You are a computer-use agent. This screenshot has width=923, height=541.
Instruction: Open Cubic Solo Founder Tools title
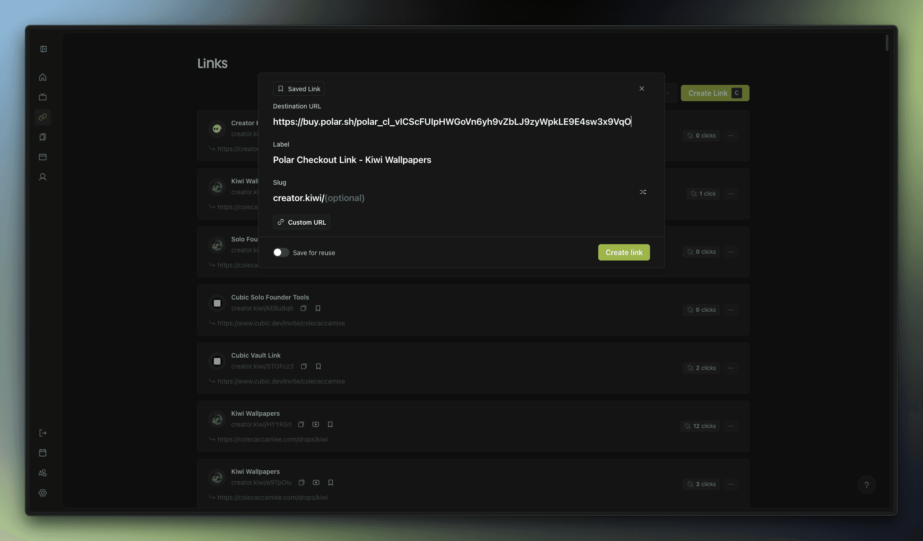pos(270,297)
